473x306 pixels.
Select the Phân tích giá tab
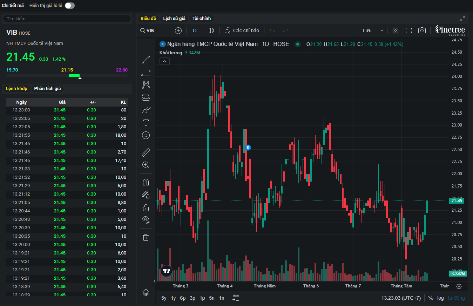[47, 89]
